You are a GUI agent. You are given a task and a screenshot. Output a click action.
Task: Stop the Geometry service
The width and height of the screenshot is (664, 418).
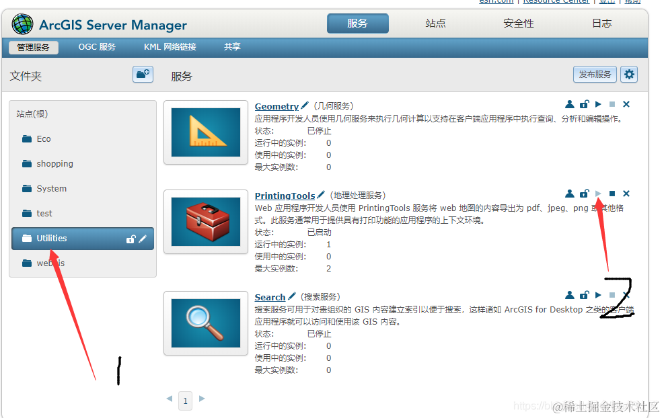click(x=612, y=104)
